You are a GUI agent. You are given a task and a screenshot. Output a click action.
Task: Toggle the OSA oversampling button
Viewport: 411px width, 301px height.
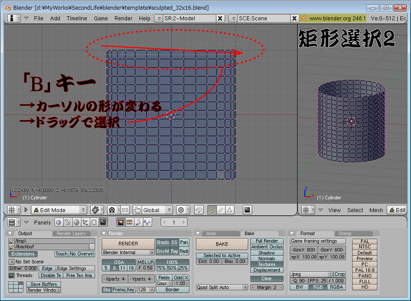point(119,262)
